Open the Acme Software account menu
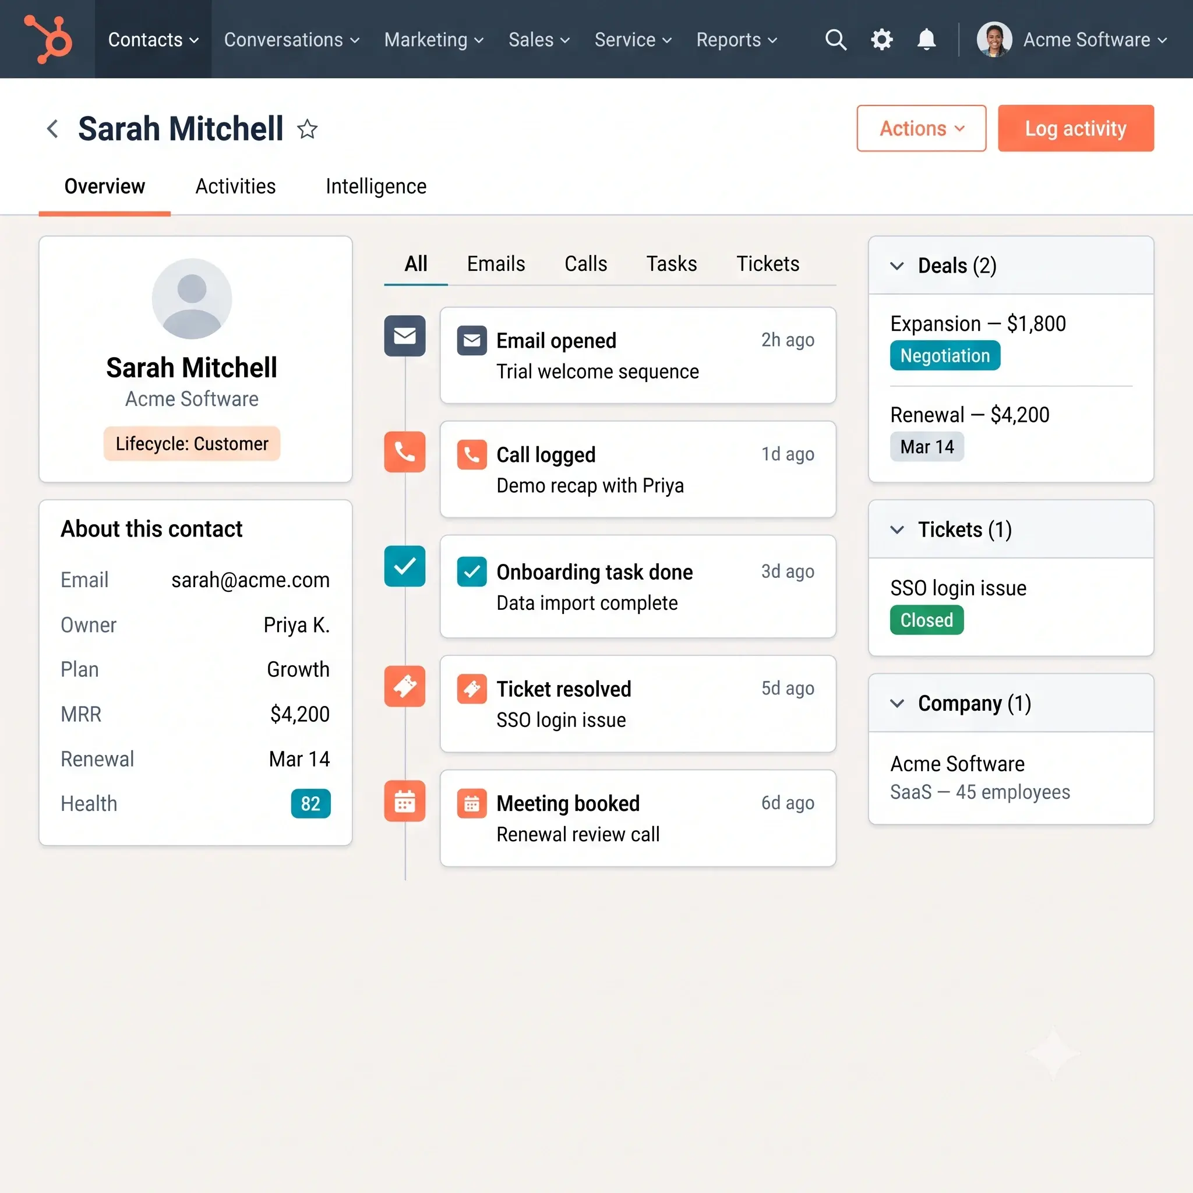 coord(1095,40)
